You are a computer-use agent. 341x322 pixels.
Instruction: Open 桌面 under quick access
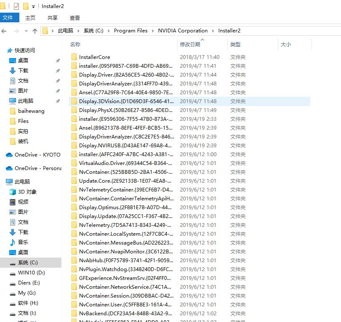[x=23, y=60]
